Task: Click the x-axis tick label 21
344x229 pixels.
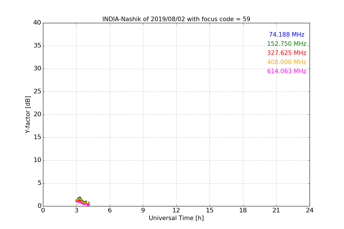Action: (x=276, y=210)
